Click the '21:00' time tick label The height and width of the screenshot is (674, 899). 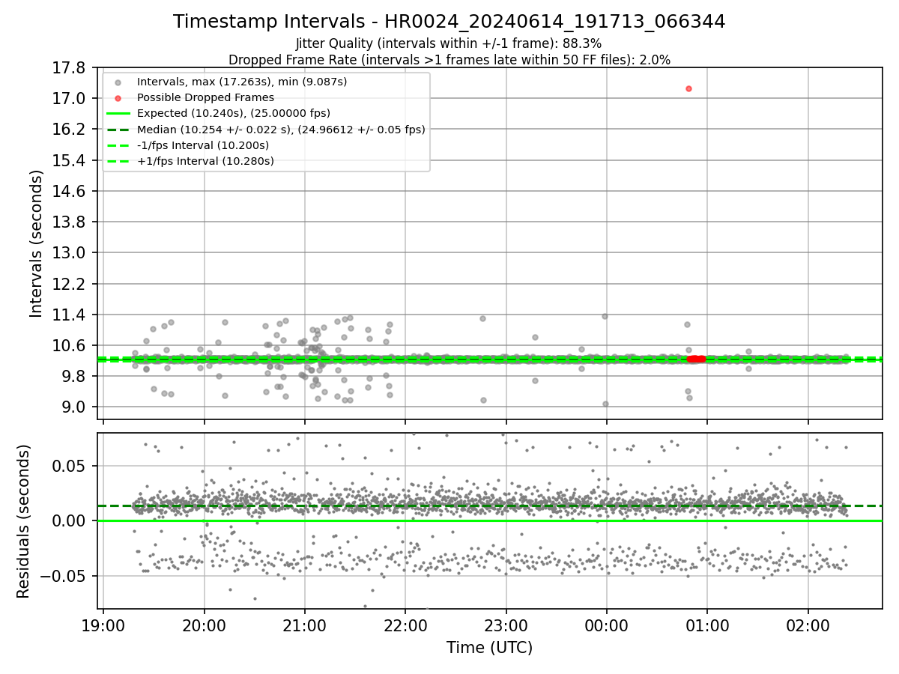(x=305, y=625)
